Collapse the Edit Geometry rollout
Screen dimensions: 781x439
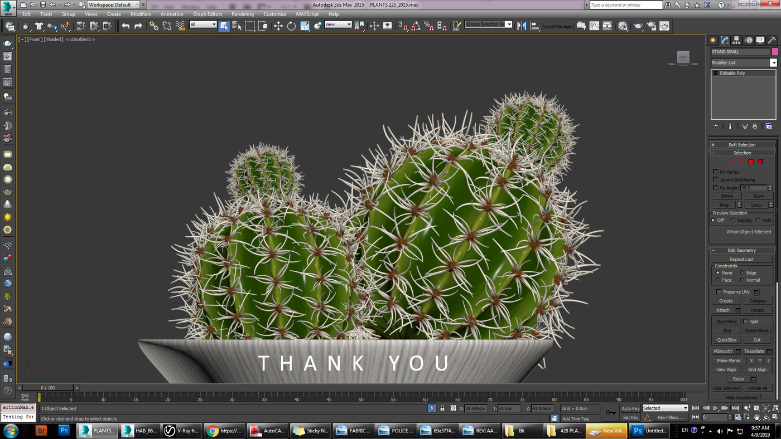pos(742,250)
